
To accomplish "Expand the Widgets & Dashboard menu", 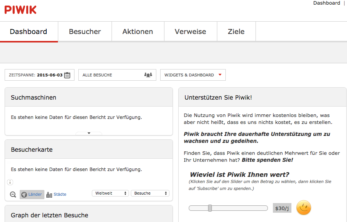I will 193,75.
